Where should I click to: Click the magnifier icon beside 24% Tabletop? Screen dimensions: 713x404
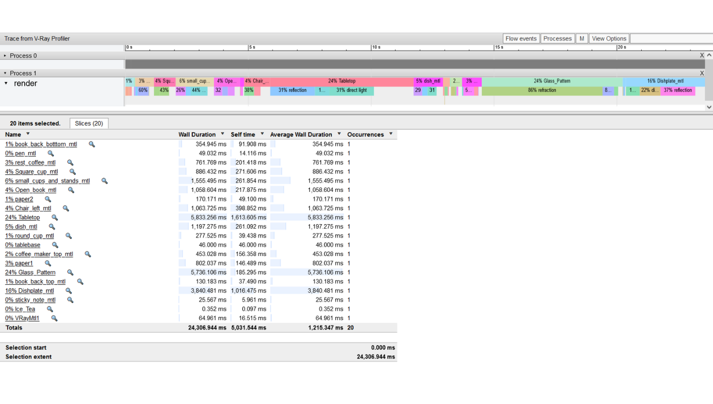click(x=55, y=217)
